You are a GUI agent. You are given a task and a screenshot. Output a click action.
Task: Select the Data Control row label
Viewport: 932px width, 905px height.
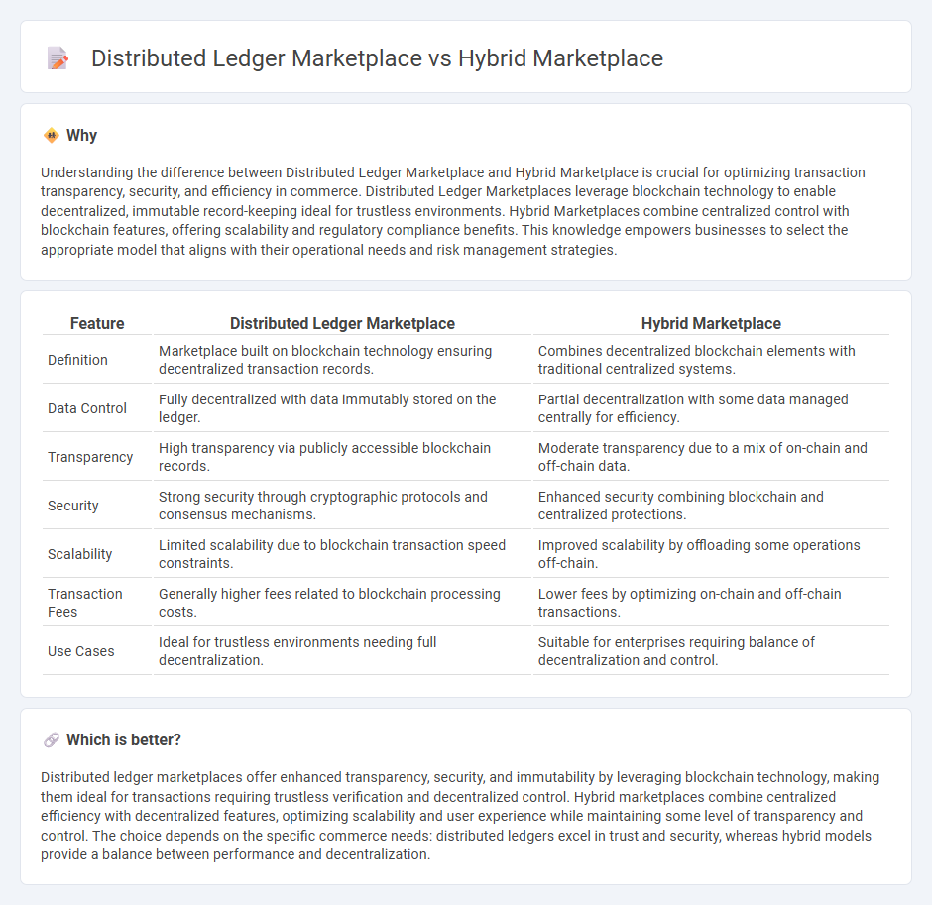[87, 408]
